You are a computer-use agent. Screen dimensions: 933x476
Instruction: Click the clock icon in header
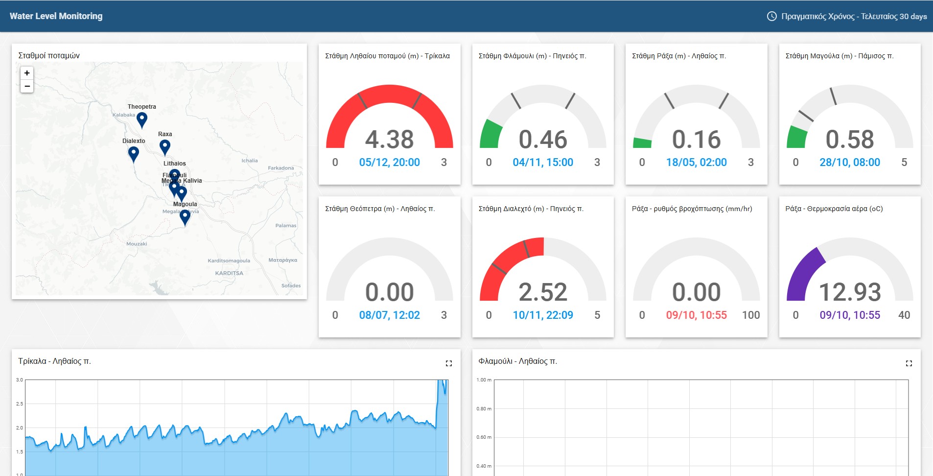[x=771, y=16]
